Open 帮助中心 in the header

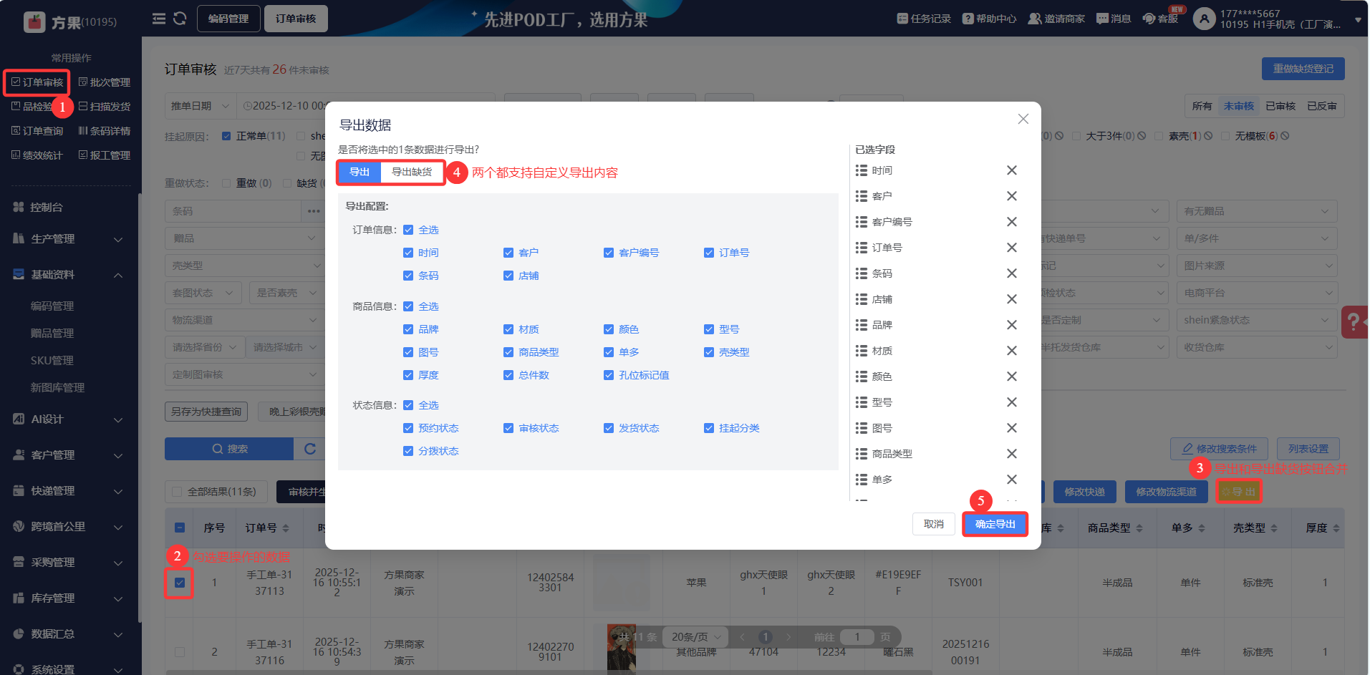pyautogui.click(x=989, y=19)
